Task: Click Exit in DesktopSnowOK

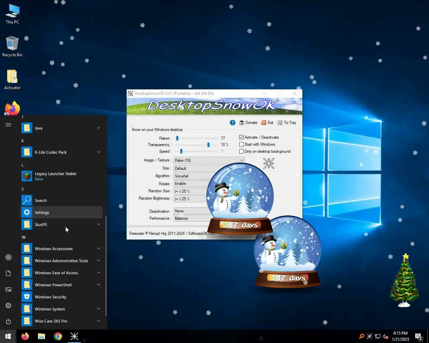Action: 267,123
